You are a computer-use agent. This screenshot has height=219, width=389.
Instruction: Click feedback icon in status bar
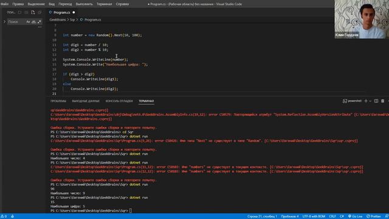387,217
